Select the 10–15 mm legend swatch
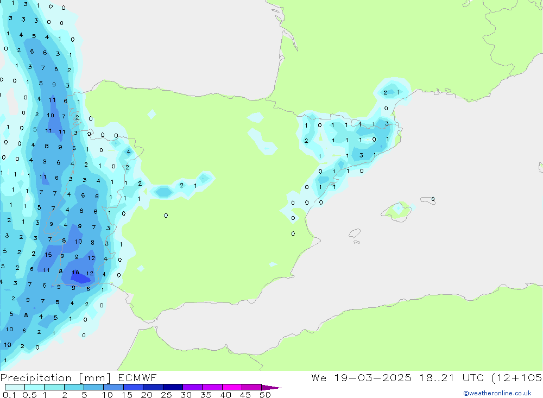The height and width of the screenshot is (398, 543). click(x=113, y=387)
